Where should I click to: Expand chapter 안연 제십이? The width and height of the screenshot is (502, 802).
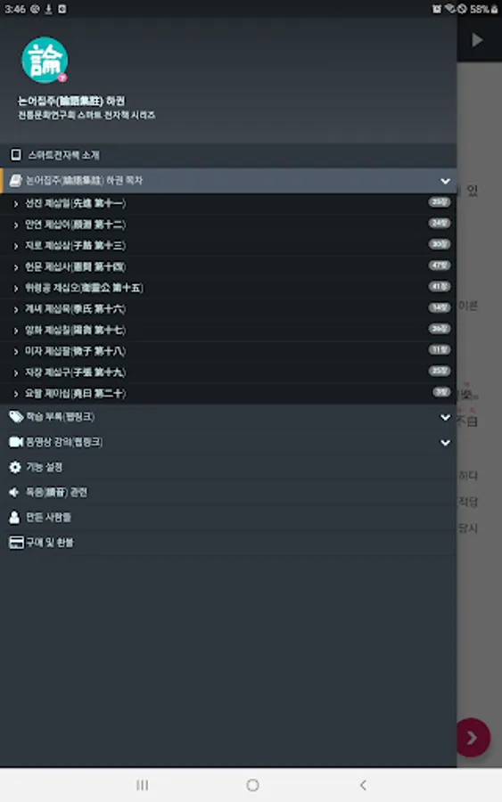click(x=228, y=225)
